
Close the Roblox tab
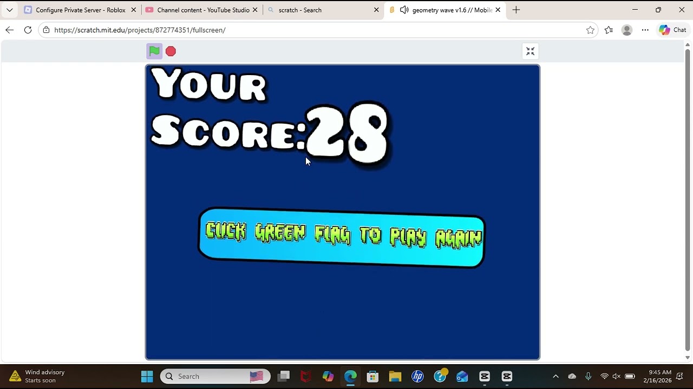134,10
